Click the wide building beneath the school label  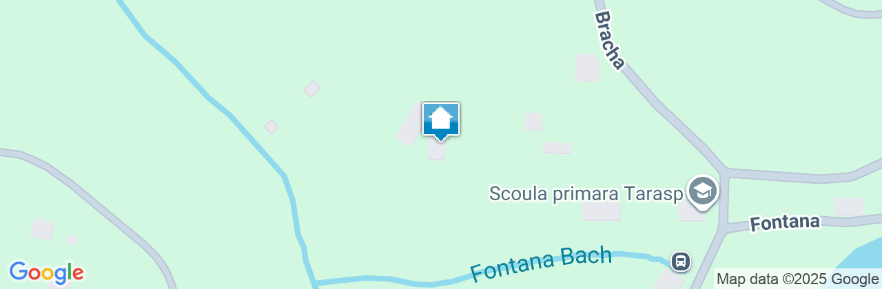[602, 211]
